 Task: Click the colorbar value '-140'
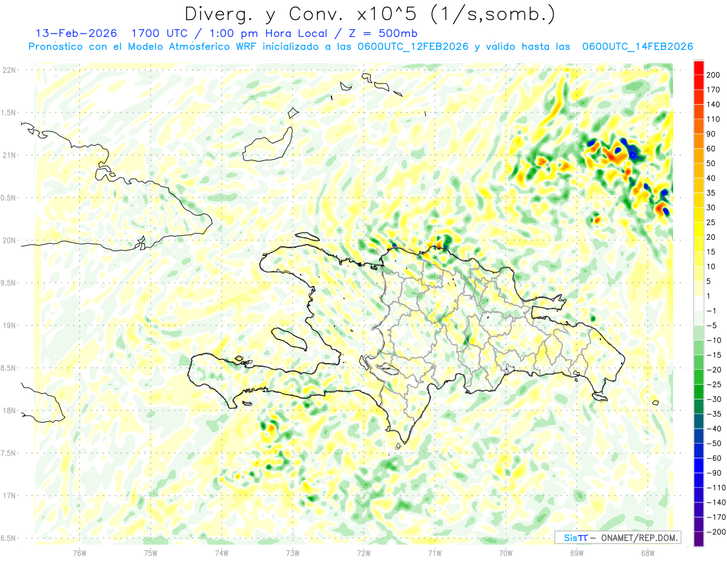click(x=715, y=502)
